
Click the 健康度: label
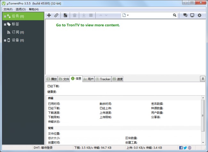point(52,92)
